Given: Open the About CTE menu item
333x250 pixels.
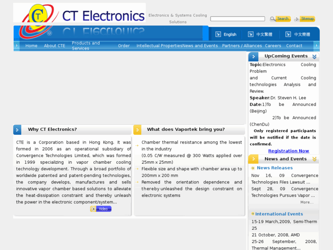Looking at the screenshot, I should [x=55, y=46].
